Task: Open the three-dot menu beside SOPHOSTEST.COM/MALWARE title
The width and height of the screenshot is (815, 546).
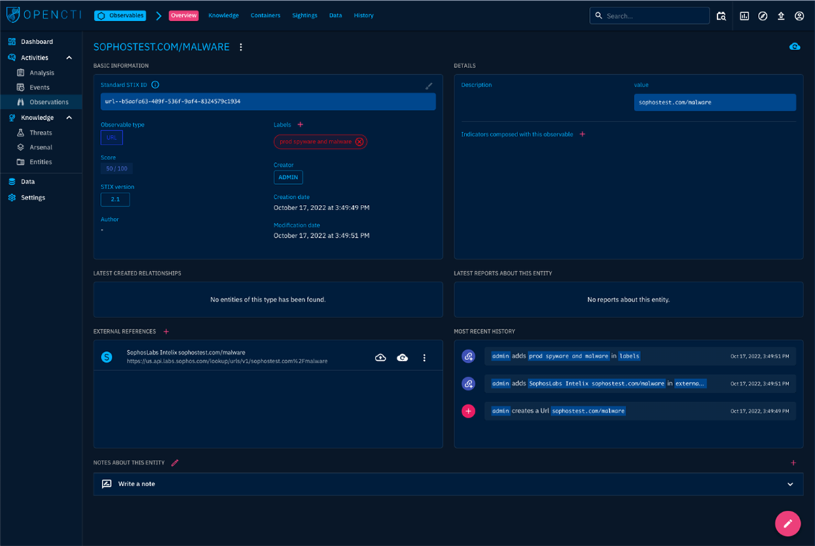Action: pos(240,47)
